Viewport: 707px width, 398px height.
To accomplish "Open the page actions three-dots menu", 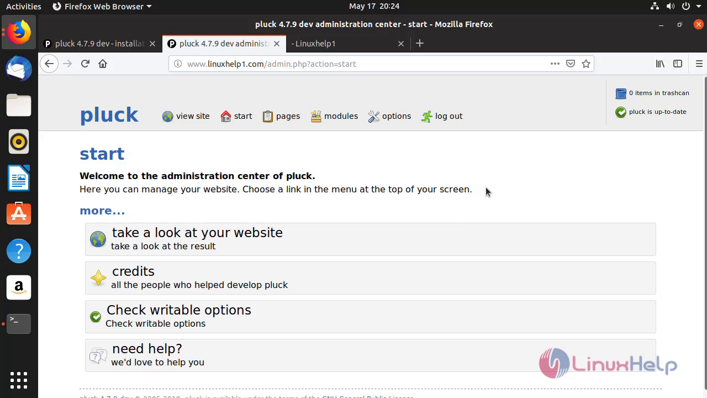I will (555, 64).
